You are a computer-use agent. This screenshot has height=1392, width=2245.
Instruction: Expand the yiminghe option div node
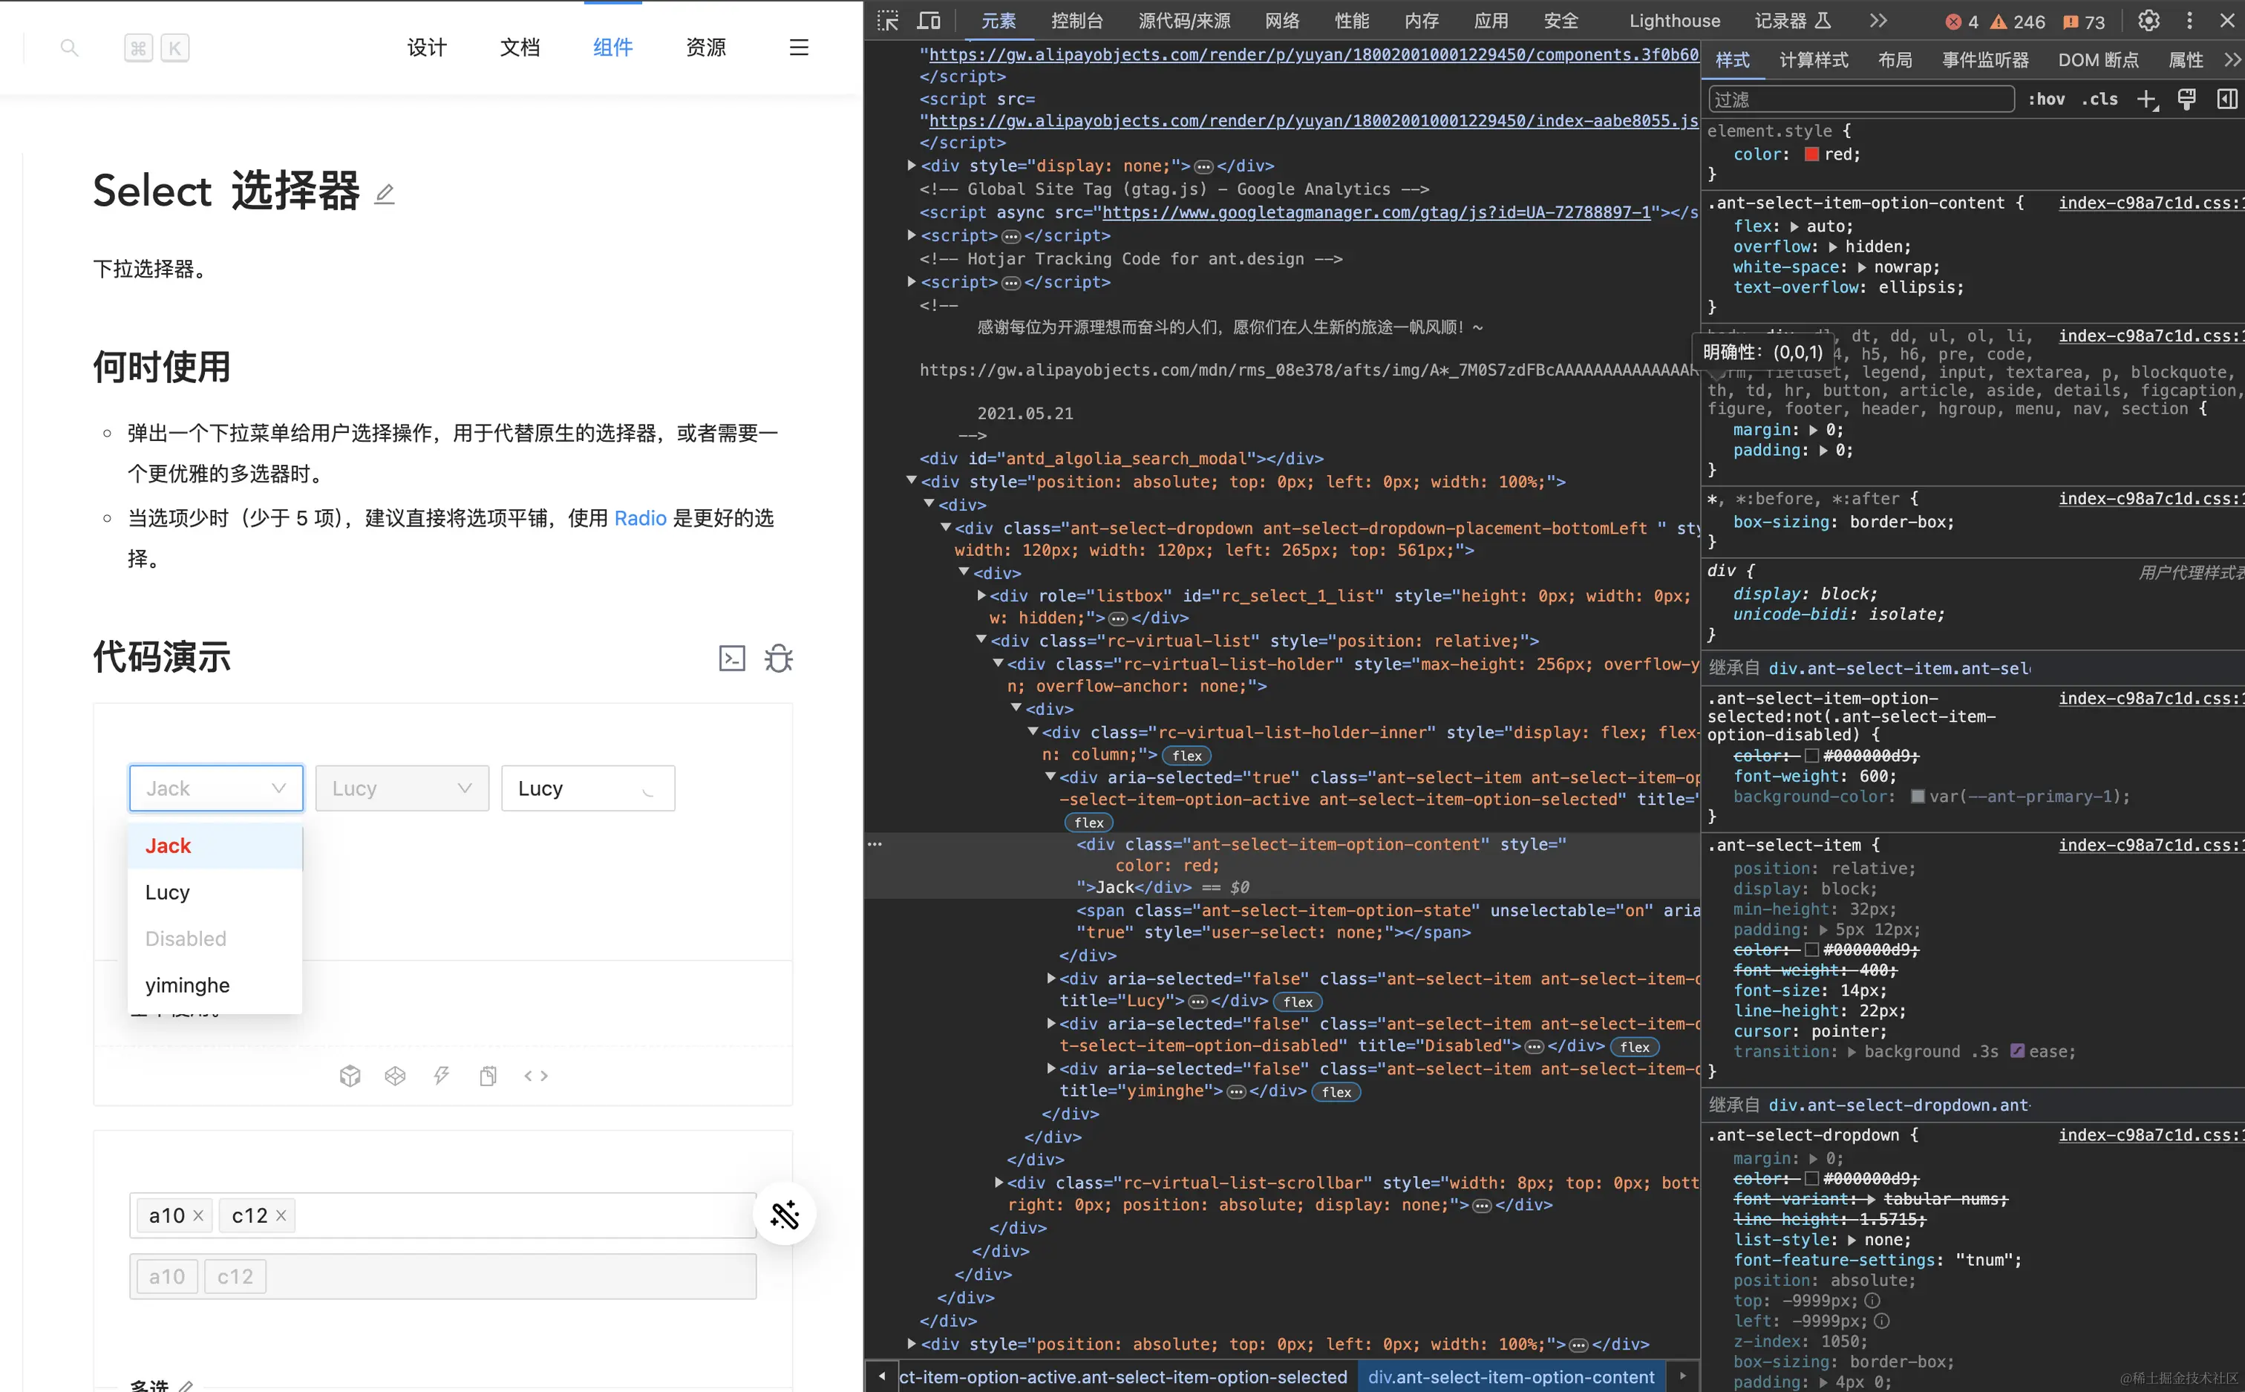click(1051, 1069)
